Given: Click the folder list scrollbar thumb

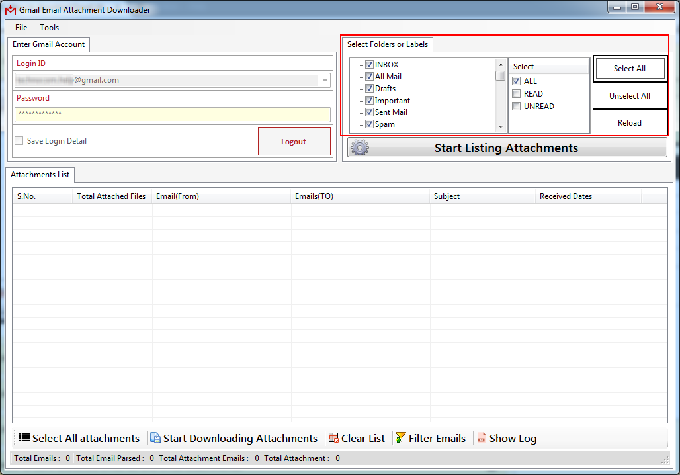Looking at the screenshot, I should pyautogui.click(x=501, y=75).
